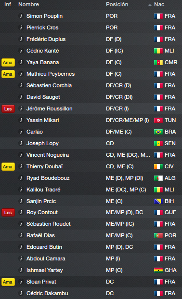The height and width of the screenshot is (299, 182).
Task: Select the Joseph Lopy CD position cell
Action: click(110, 143)
